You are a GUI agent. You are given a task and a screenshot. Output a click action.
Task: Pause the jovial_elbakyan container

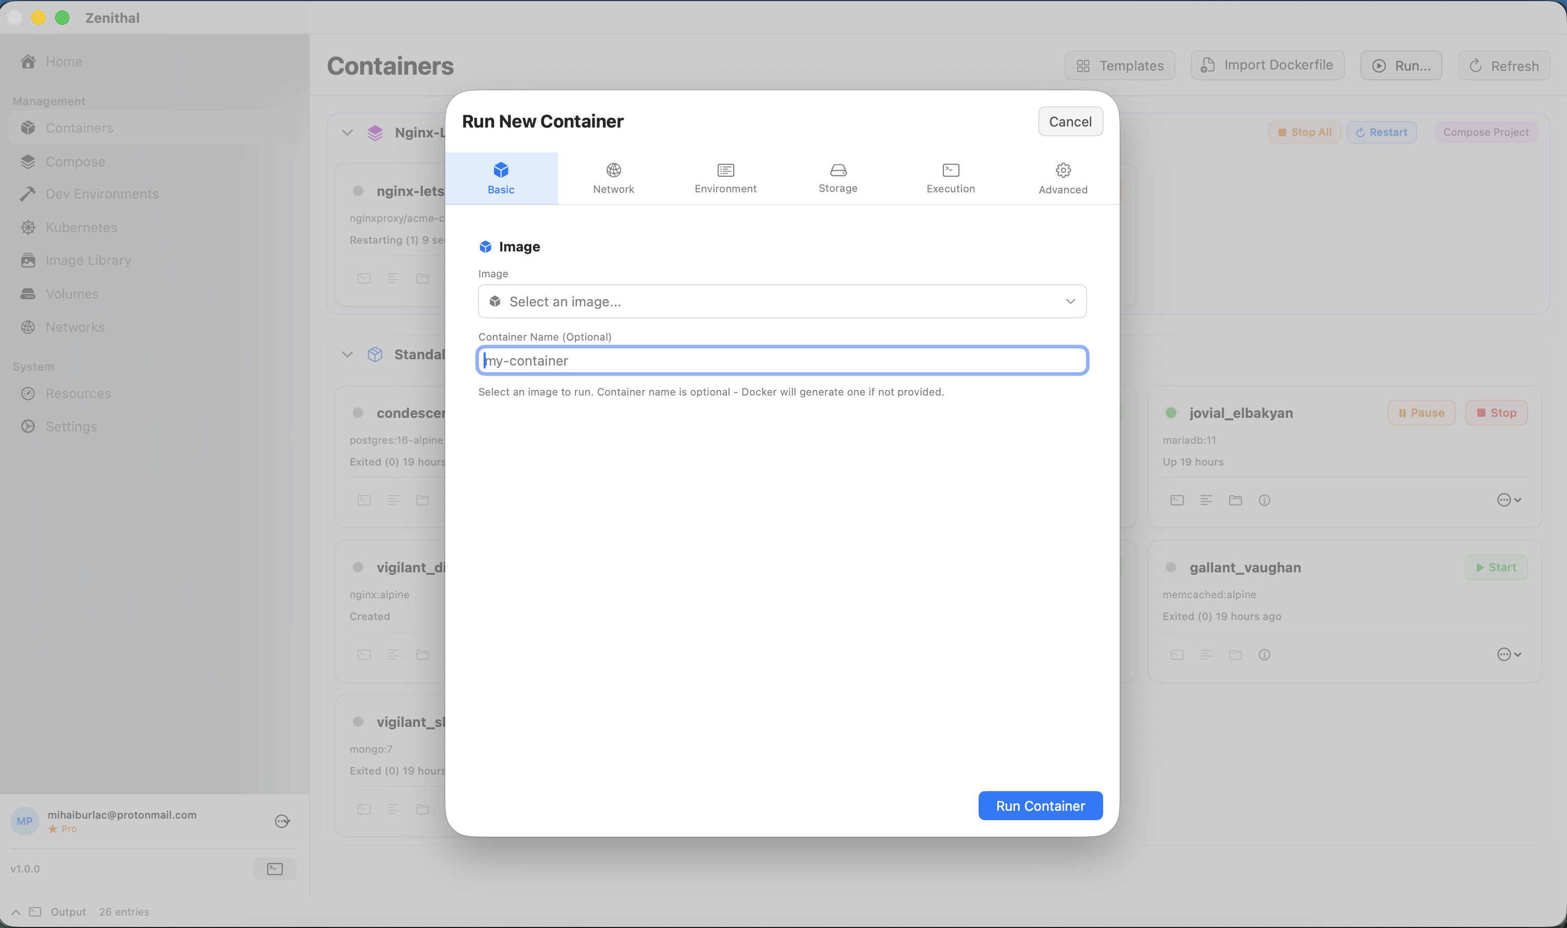(1421, 412)
